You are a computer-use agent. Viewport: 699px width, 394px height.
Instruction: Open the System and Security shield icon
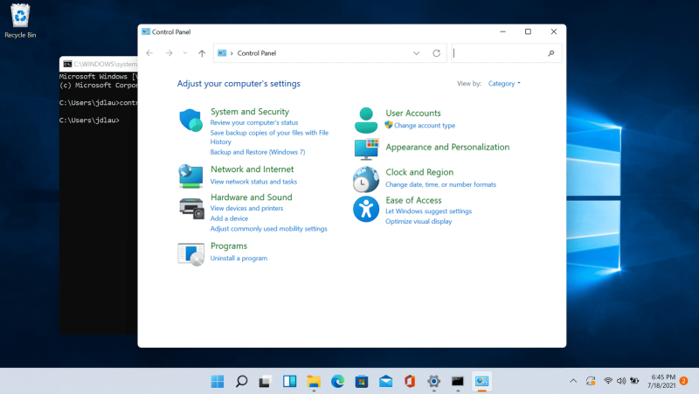point(190,120)
